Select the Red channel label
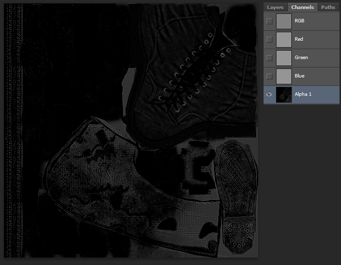Image resolution: width=341 pixels, height=265 pixels. 299,39
